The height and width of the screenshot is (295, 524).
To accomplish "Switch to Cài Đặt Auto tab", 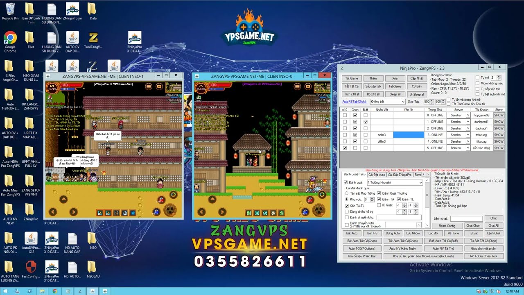I will (x=377, y=175).
